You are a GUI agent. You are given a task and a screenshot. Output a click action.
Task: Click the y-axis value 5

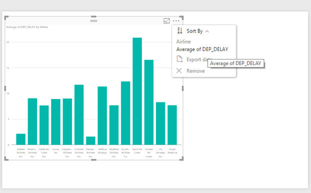9,119
